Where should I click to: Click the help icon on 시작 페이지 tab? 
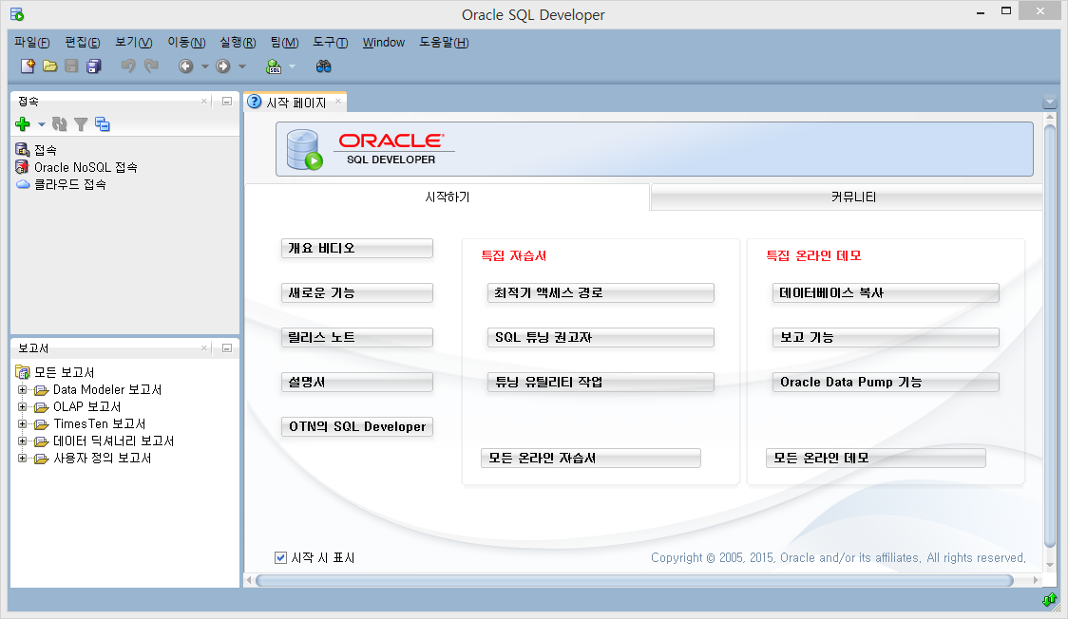[x=254, y=102]
